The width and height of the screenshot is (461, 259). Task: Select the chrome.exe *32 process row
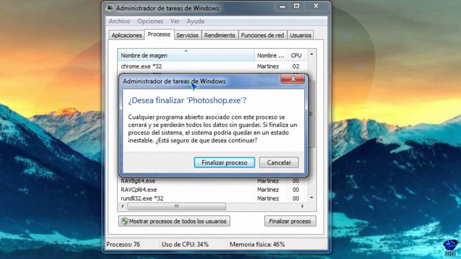tap(212, 66)
